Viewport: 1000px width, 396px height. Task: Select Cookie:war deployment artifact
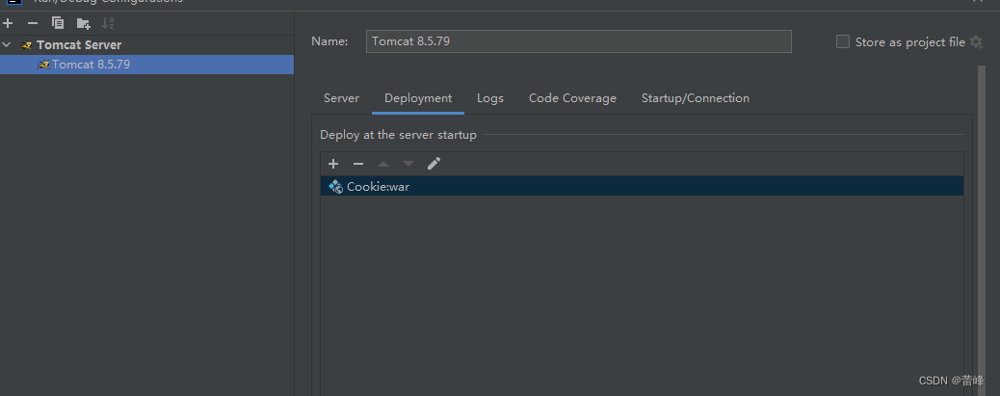[642, 187]
